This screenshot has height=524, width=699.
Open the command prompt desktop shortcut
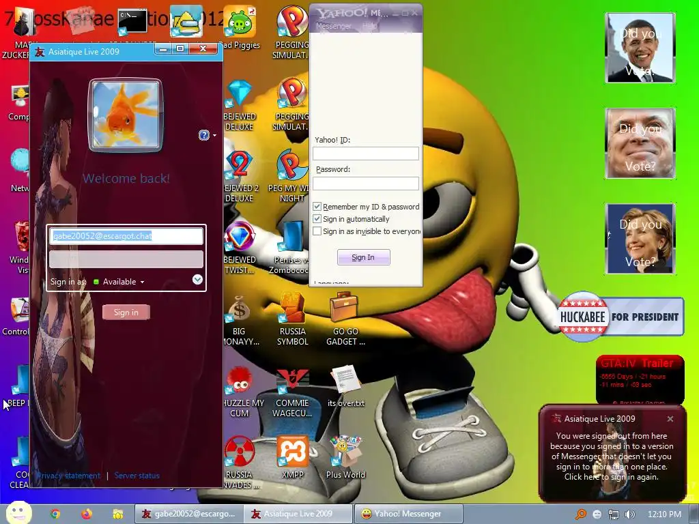pos(132,21)
